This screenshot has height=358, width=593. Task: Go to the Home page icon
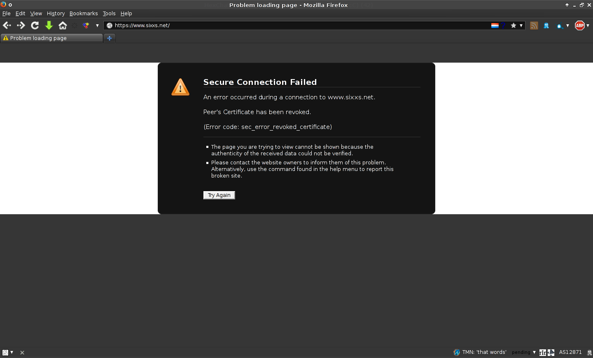click(63, 26)
